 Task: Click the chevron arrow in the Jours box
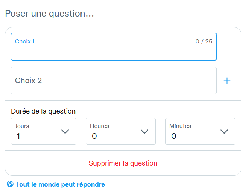click(x=65, y=131)
